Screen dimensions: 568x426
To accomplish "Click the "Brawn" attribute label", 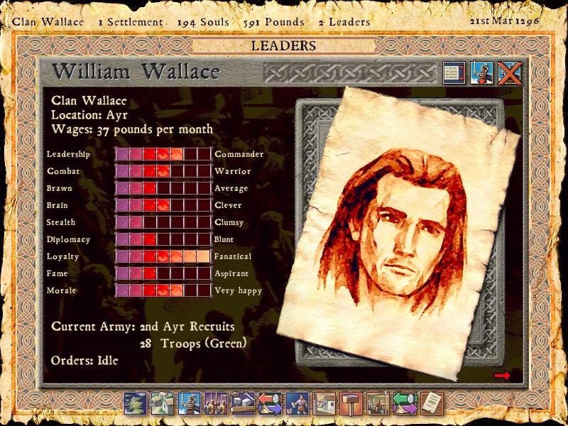I will (59, 188).
